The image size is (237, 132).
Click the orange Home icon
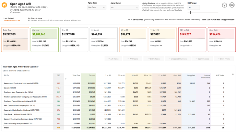click(5, 5)
